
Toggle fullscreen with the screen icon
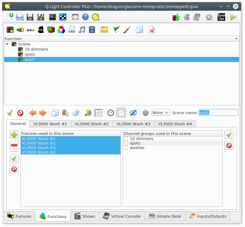75,17
